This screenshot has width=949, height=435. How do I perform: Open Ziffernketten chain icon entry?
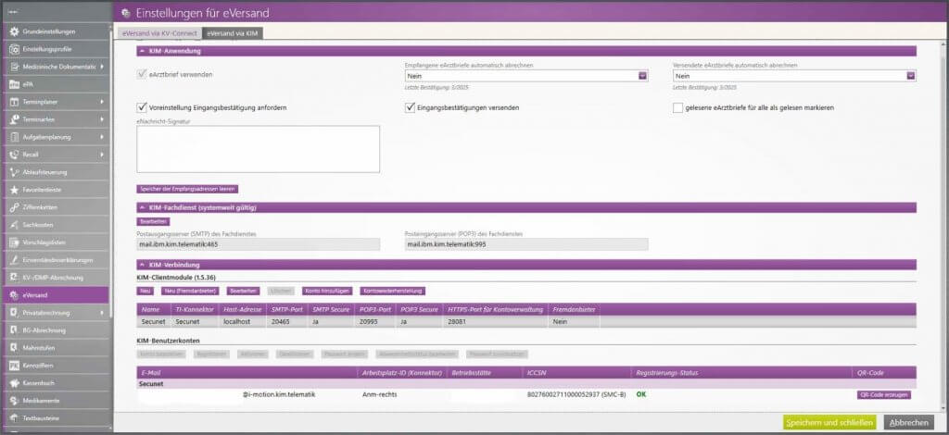click(14, 207)
